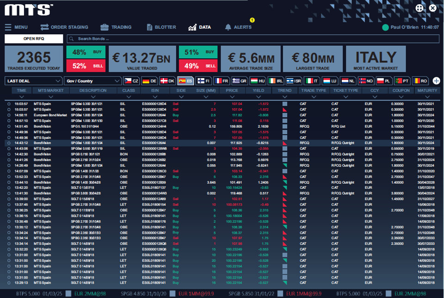The image size is (444, 298).
Task: Click the Blotter document icon
Action: click(x=149, y=27)
